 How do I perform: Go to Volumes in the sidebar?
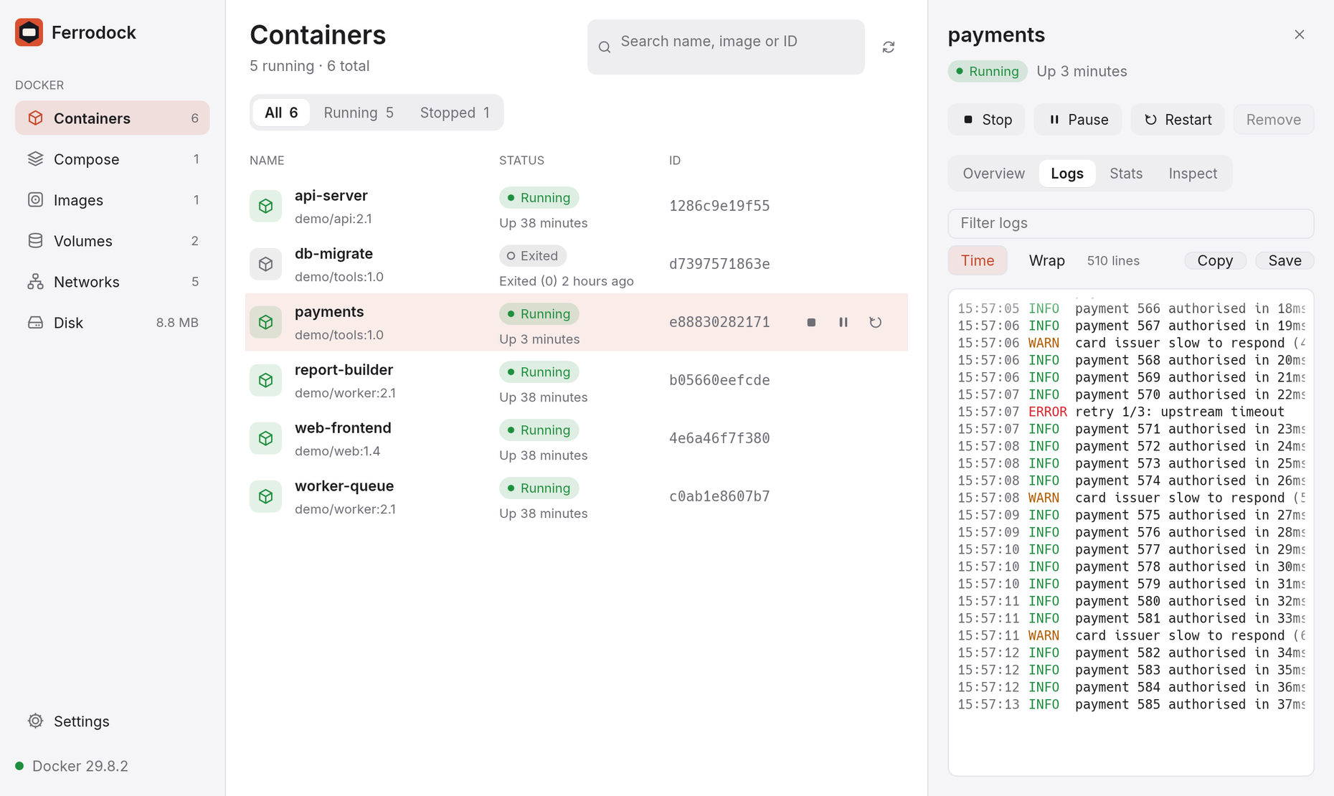click(113, 241)
